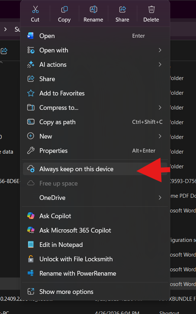This screenshot has width=196, height=314.
Task: Expand the New submenu arrow
Action: click(160, 136)
